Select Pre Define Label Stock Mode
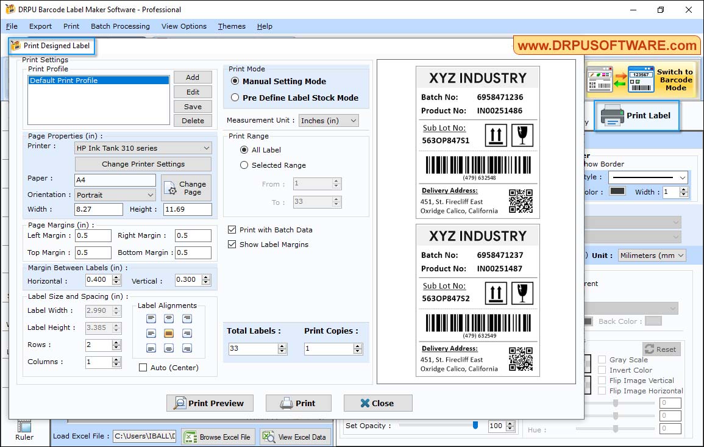This screenshot has width=704, height=447. [x=236, y=95]
